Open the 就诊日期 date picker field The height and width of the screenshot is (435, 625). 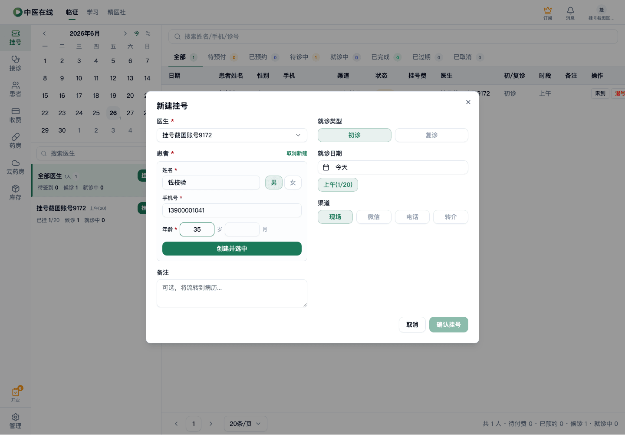click(393, 167)
